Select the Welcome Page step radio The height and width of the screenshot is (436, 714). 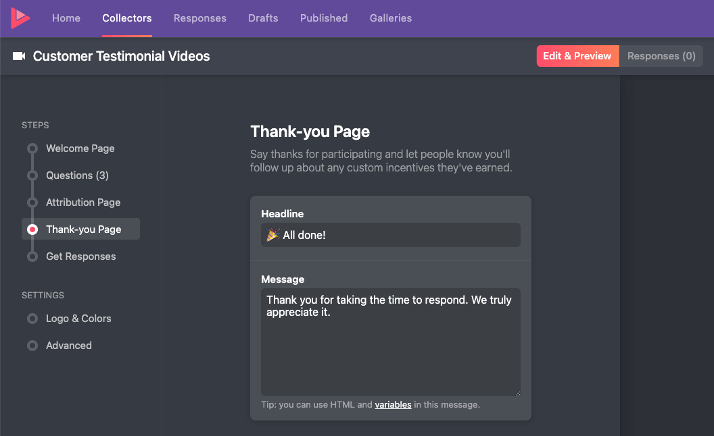pyautogui.click(x=32, y=148)
